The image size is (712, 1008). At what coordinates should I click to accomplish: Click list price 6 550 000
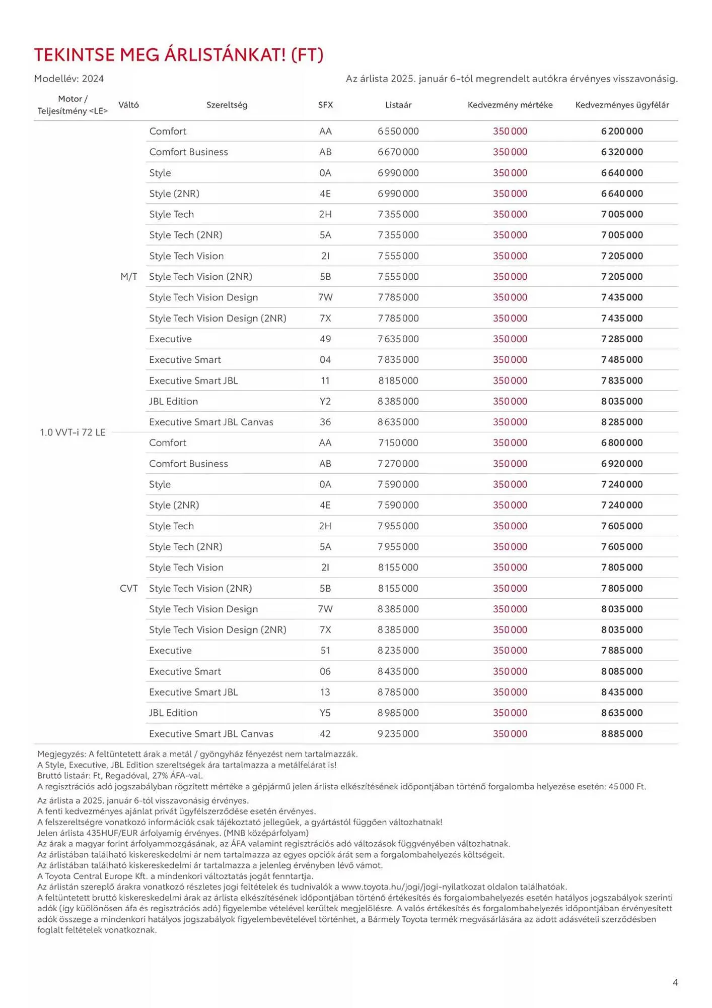pyautogui.click(x=398, y=131)
